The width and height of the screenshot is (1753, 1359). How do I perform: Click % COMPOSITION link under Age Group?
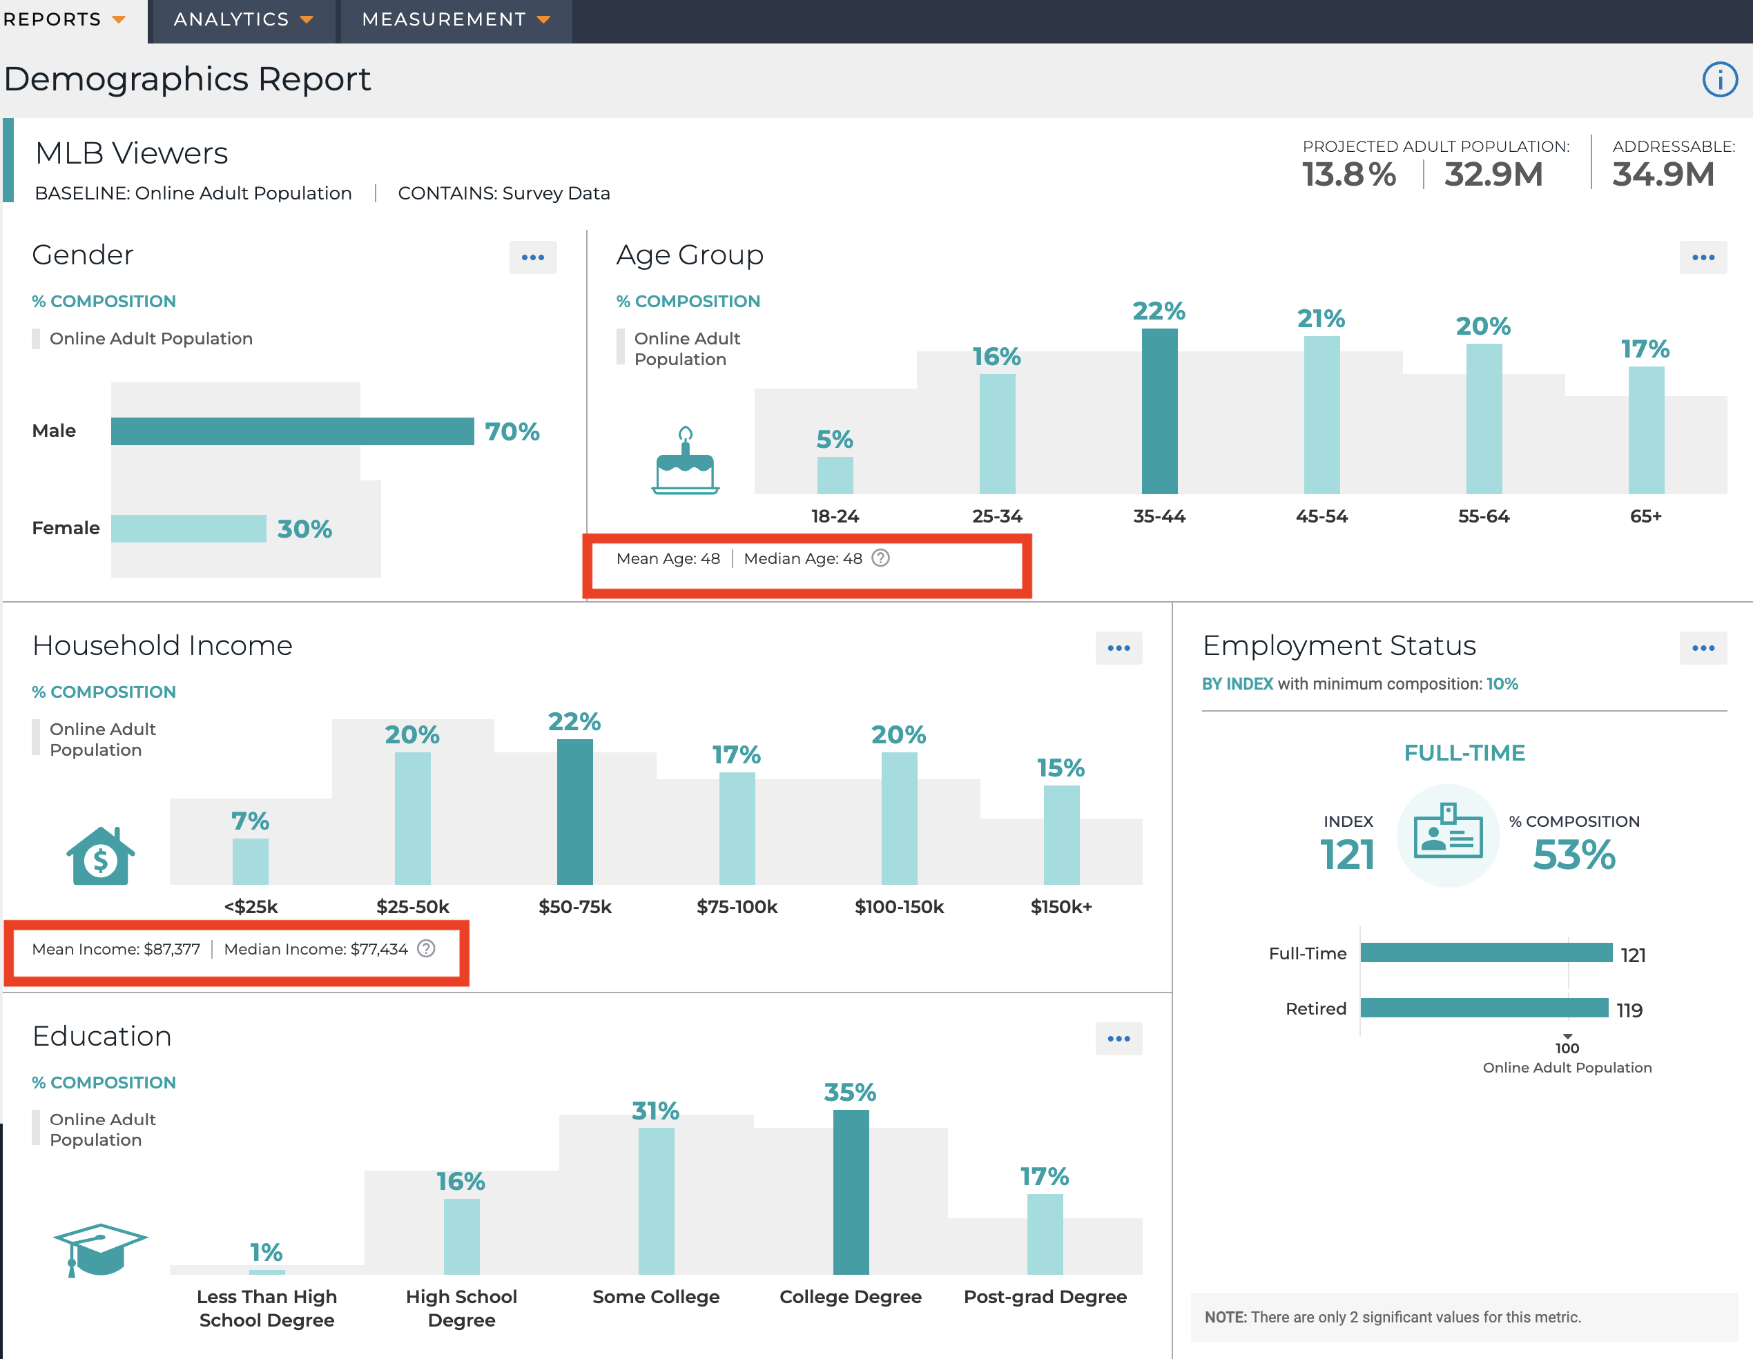[688, 302]
